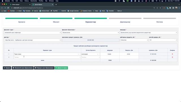
Task: Go to the 'Натижа' step
Action: pos(160,22)
